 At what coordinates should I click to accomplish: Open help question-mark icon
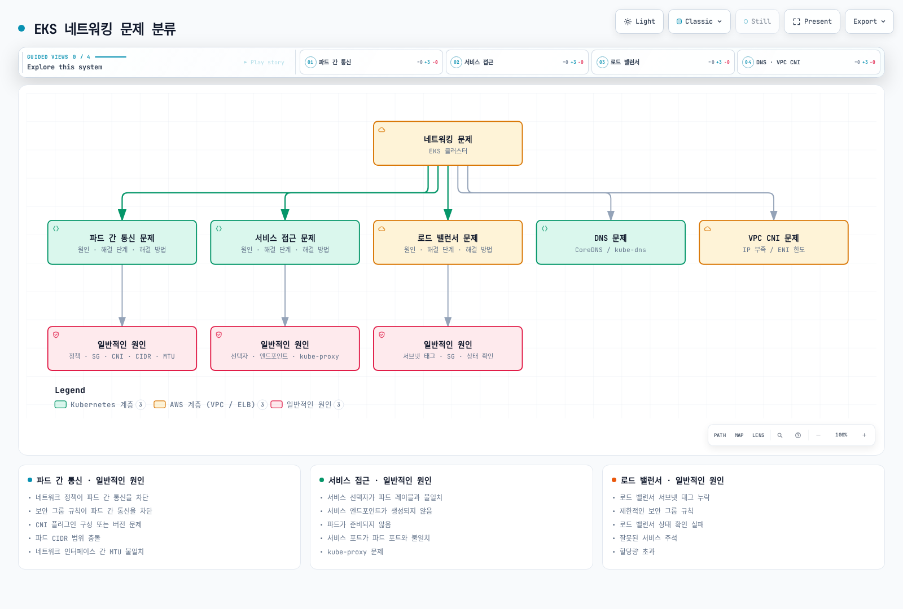[x=798, y=435]
